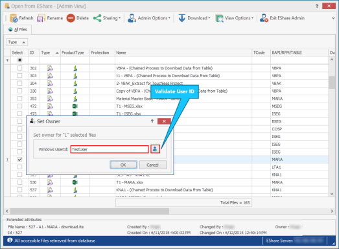This screenshot has height=249, width=339.
Task: Click the type icon in row 302
Action: pos(50,68)
